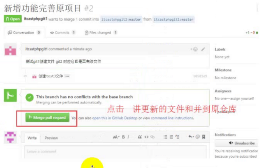Click open this in GitHub Desktop link

point(115,118)
